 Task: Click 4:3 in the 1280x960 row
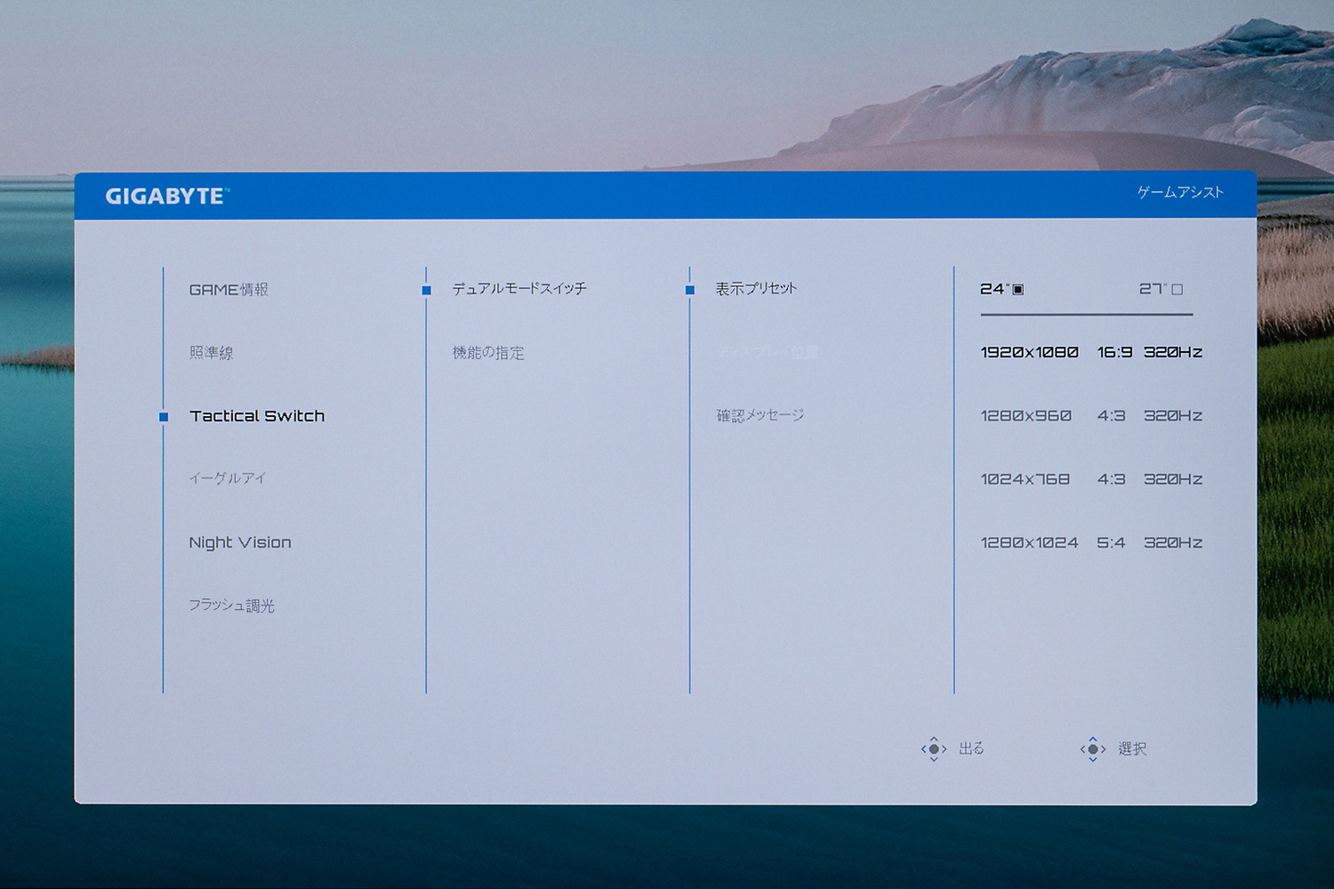[x=1111, y=415]
